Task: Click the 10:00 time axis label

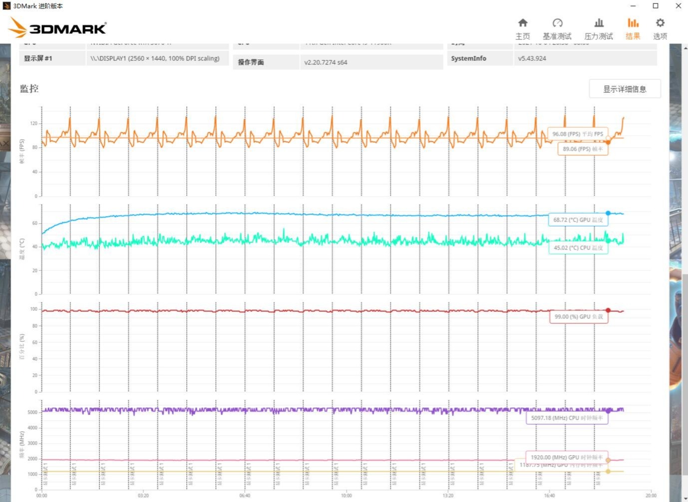Action: tap(346, 496)
